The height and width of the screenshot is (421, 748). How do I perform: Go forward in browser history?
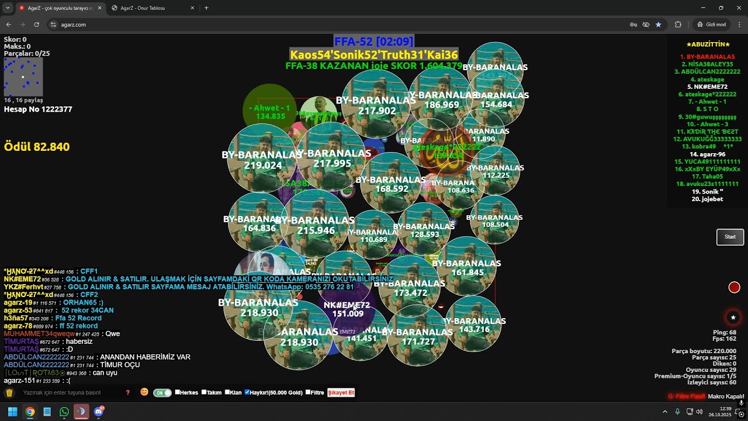pyautogui.click(x=23, y=25)
